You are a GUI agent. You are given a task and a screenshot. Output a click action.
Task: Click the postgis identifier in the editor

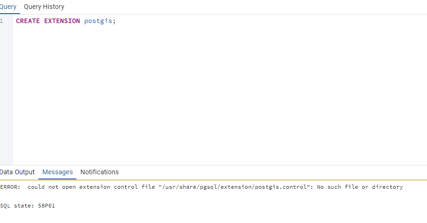[x=98, y=21]
